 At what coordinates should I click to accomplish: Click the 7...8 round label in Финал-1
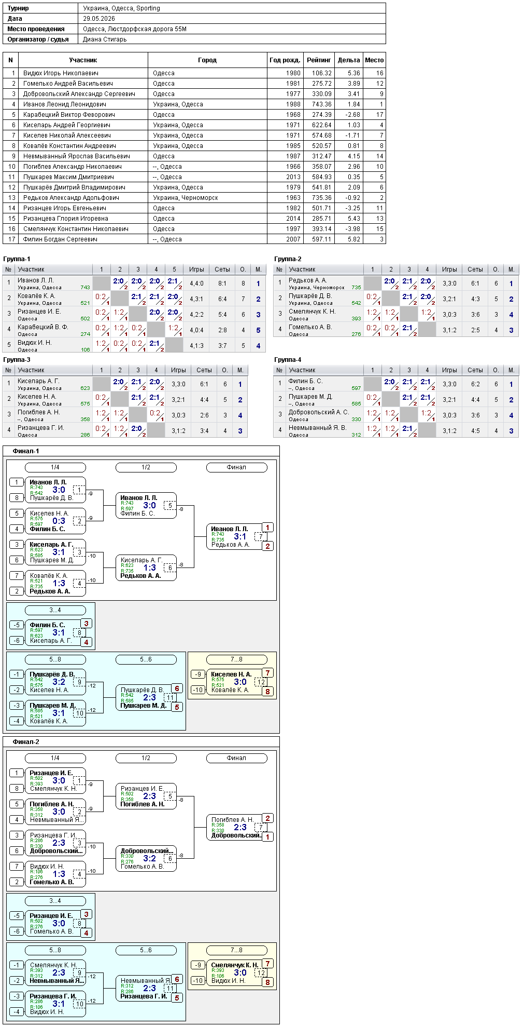[x=236, y=659]
